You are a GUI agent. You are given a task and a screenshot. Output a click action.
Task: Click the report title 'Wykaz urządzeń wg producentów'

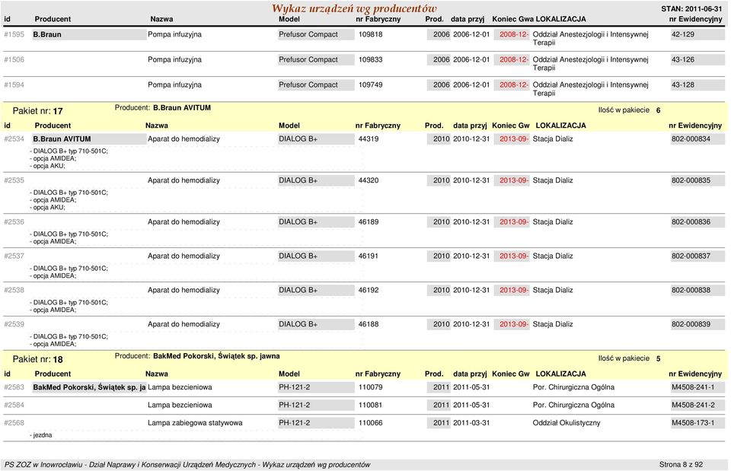[x=354, y=8]
